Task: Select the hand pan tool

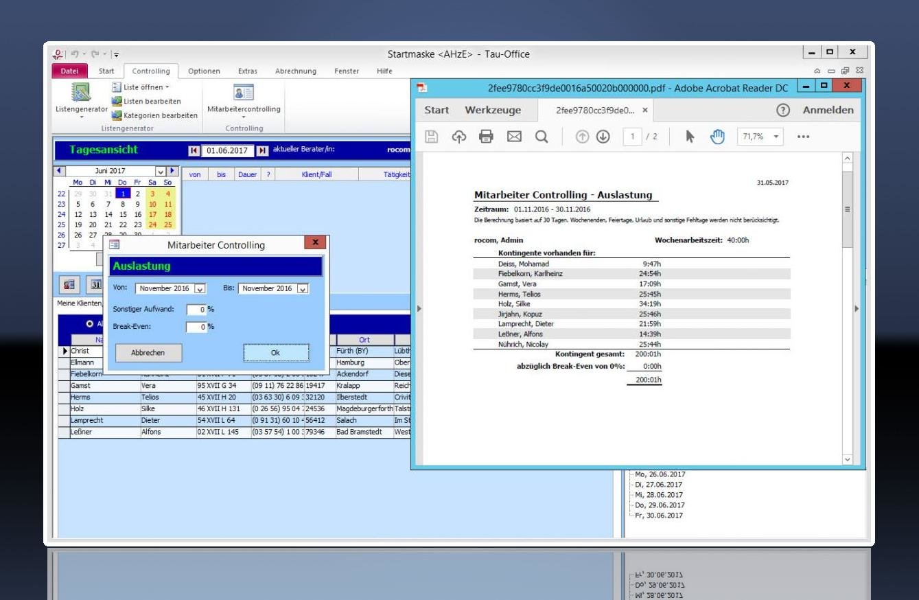Action: click(717, 137)
